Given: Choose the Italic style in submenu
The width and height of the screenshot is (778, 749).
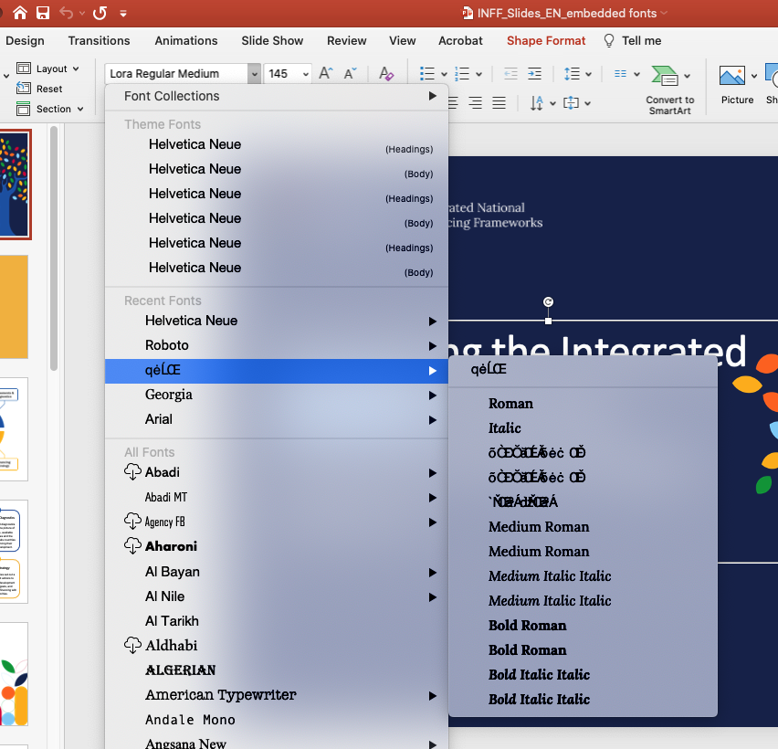Looking at the screenshot, I should tap(583, 428).
